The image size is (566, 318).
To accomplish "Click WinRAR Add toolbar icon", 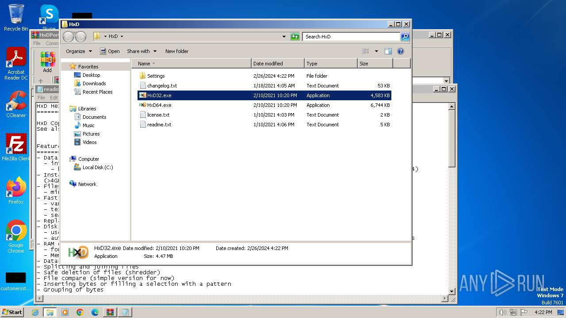I will pos(47,62).
